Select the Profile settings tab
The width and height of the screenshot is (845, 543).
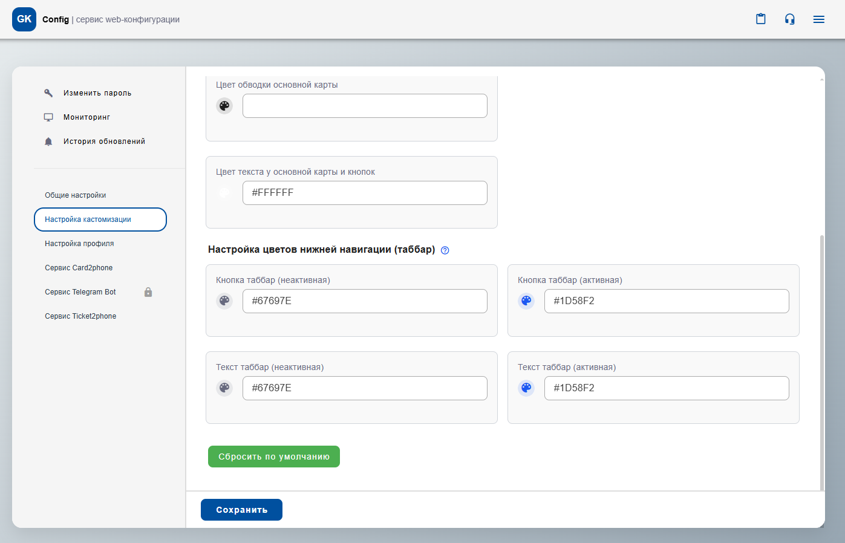[x=79, y=244]
